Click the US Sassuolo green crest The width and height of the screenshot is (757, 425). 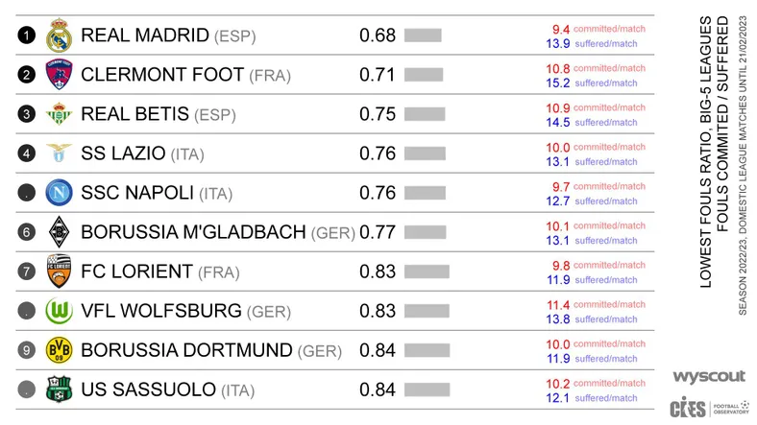coord(59,390)
